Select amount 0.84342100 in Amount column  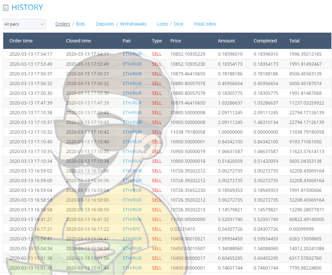coord(230,142)
